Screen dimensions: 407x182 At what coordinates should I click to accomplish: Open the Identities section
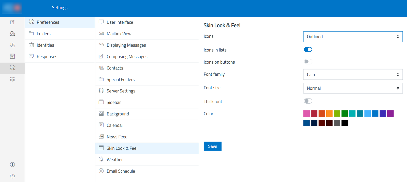pyautogui.click(x=60, y=45)
